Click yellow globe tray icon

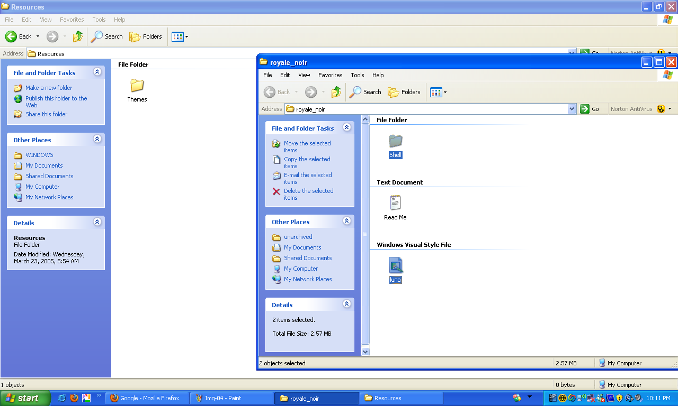tap(563, 398)
